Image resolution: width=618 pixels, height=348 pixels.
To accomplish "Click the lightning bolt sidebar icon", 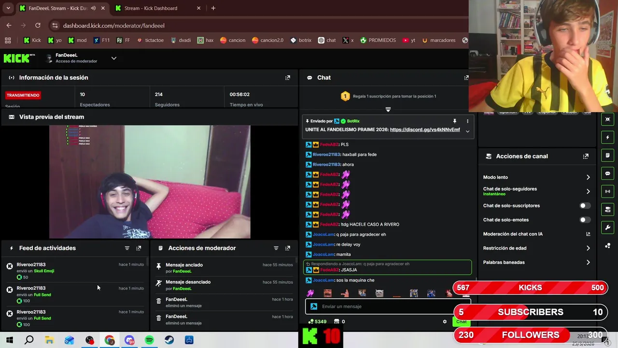I will click(607, 137).
